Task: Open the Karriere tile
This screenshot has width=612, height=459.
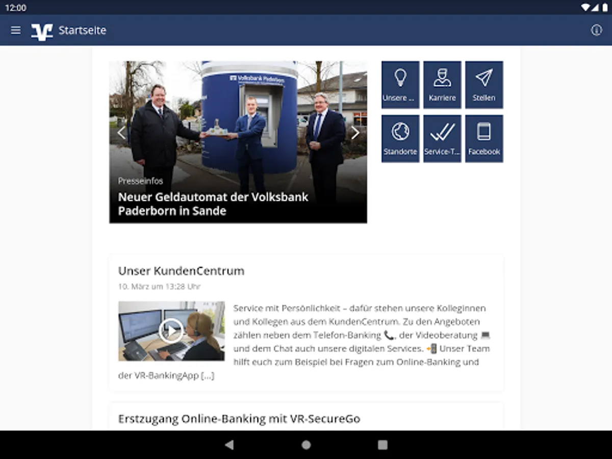Action: 442,85
